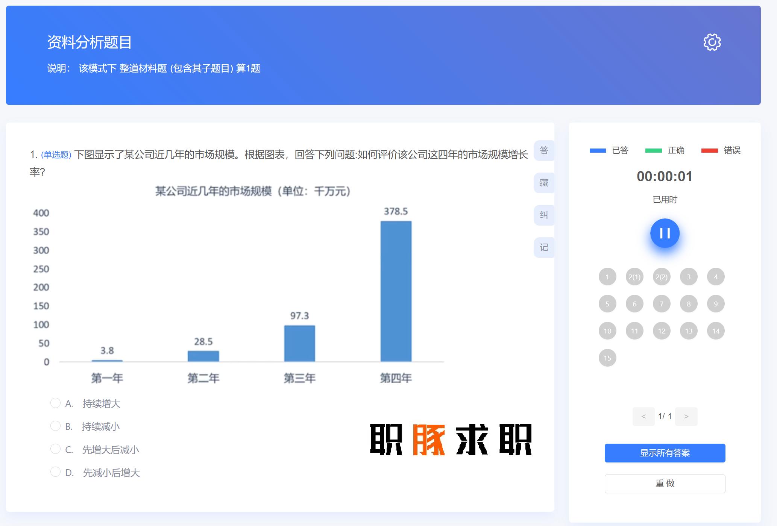Jump to question 11 circle
This screenshot has height=526, width=777.
pyautogui.click(x=634, y=331)
